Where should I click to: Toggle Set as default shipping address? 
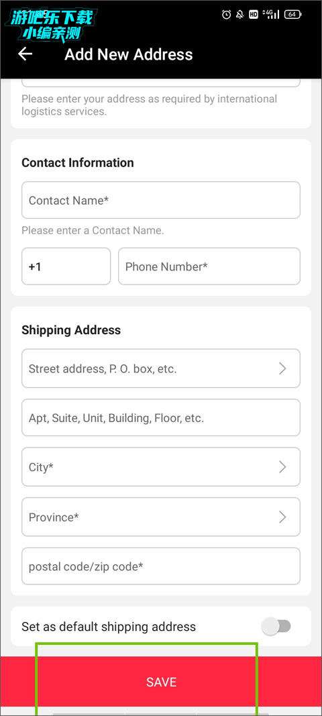click(x=276, y=626)
